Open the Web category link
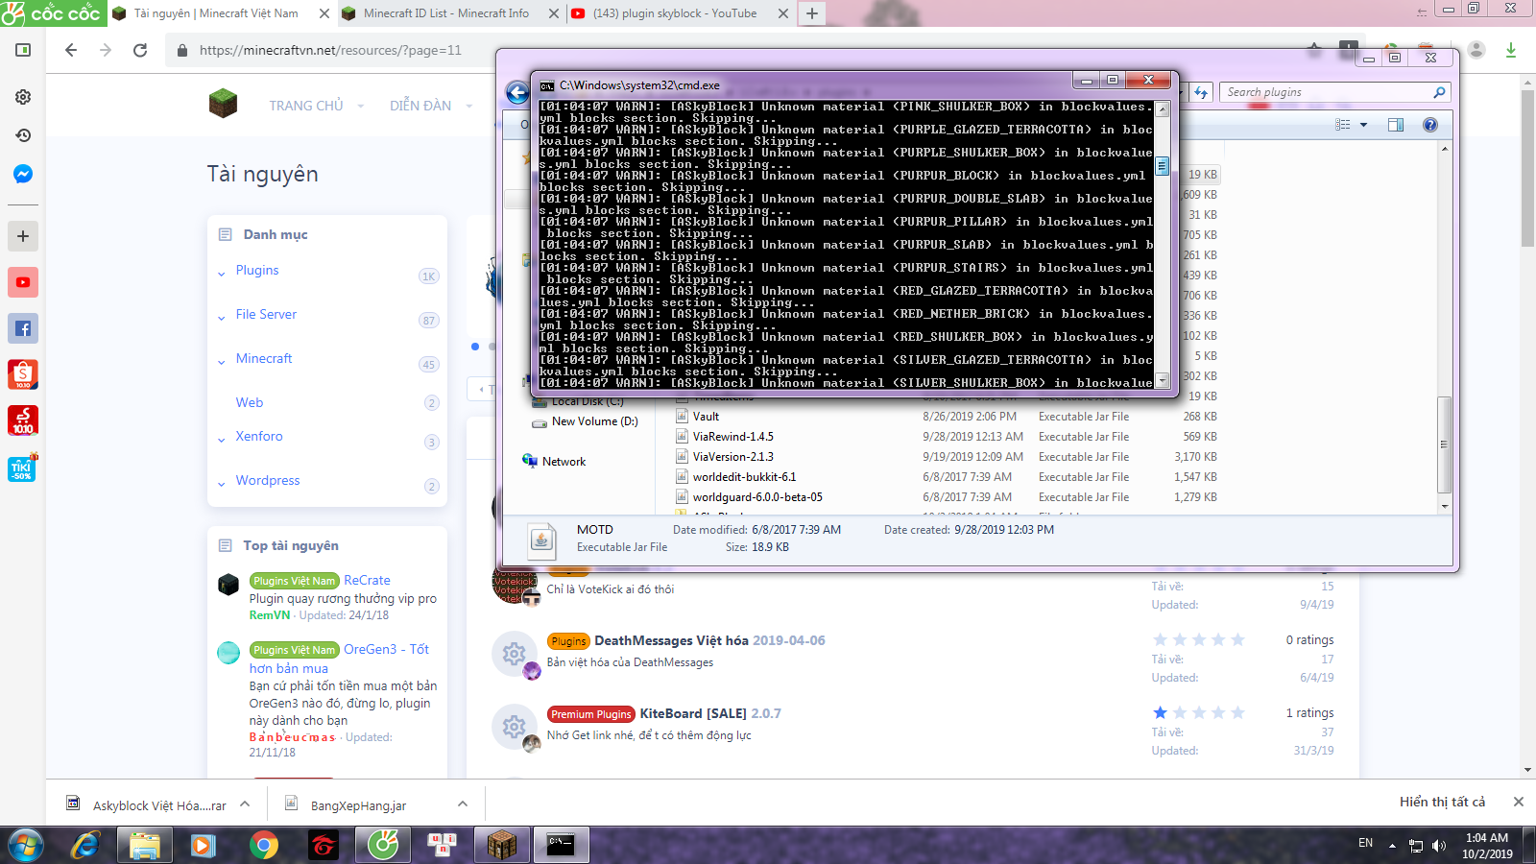The image size is (1536, 864). (x=250, y=402)
